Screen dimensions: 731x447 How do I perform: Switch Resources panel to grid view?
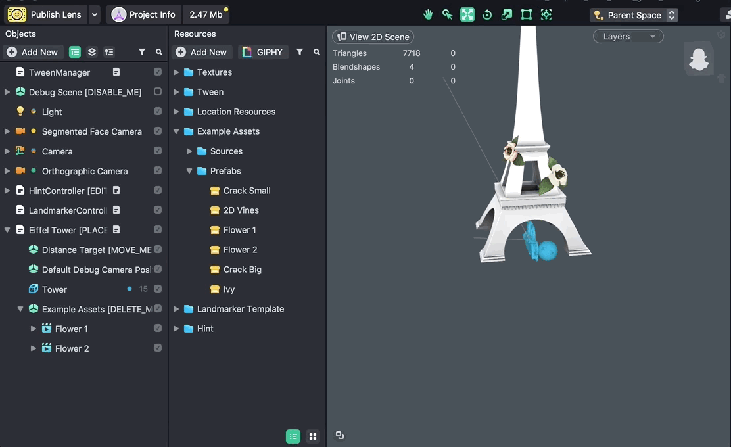(313, 436)
